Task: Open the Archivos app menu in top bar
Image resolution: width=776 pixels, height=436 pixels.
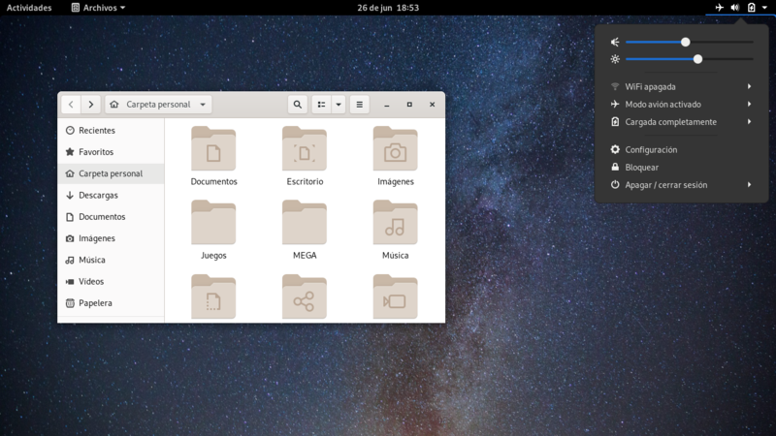Action: pos(98,8)
